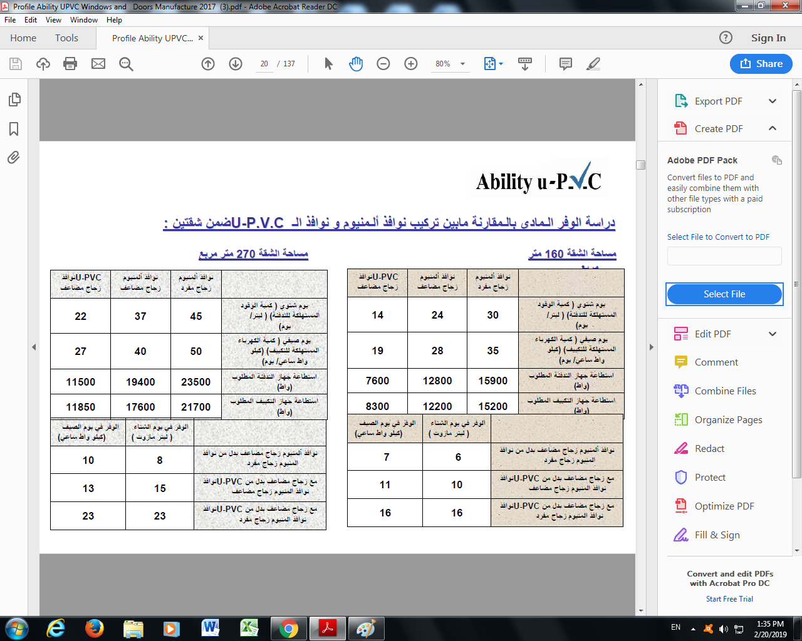Select the Highlight pen tool
802x641 pixels.
[x=593, y=64]
